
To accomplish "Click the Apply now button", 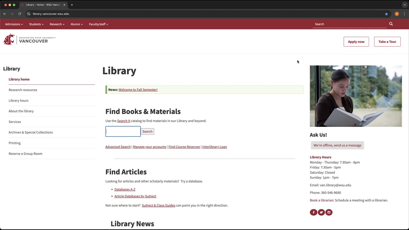I will point(356,42).
